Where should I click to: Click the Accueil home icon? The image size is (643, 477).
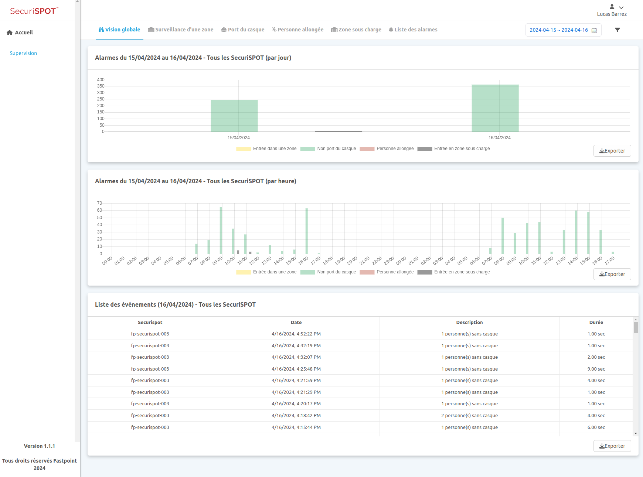point(10,33)
